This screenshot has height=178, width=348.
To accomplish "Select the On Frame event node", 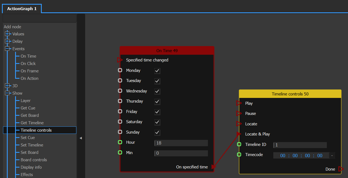I will [29, 71].
